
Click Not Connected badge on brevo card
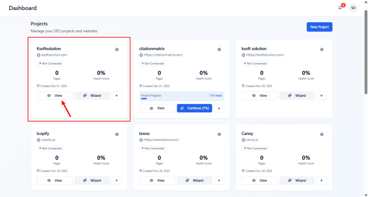click(x=154, y=148)
